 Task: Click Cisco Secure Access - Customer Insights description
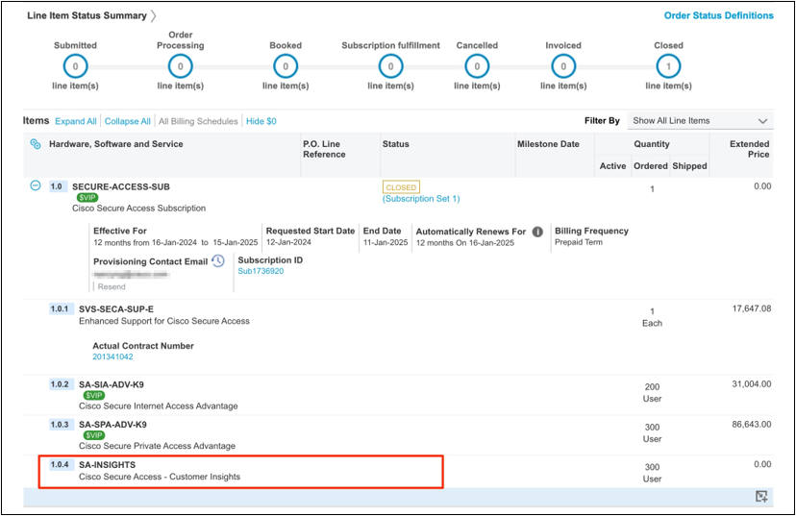tap(160, 477)
